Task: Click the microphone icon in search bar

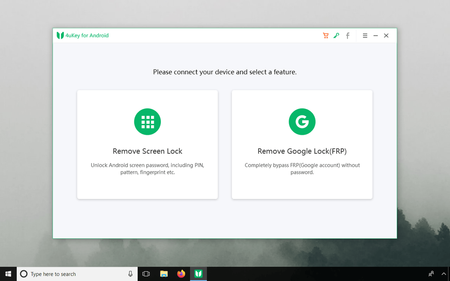Action: tap(130, 274)
